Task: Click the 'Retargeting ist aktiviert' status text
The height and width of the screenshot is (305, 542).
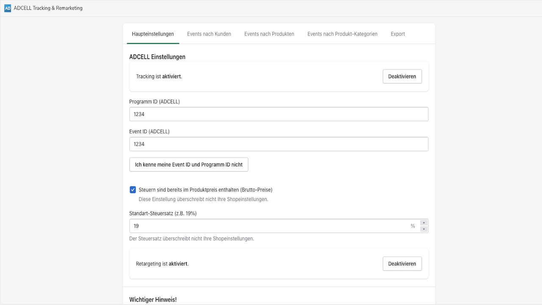Action: [163, 263]
